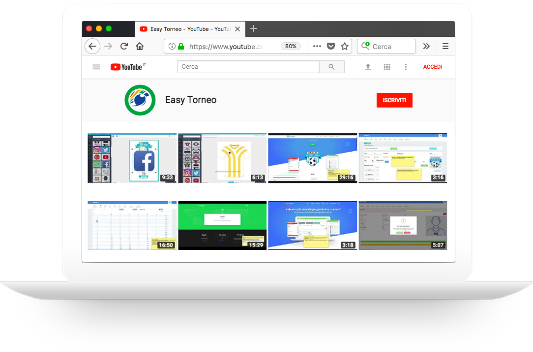Click the browser forward arrow
This screenshot has height=352, width=533.
tap(108, 46)
